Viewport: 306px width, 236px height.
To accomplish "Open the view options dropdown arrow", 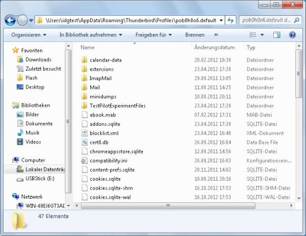I will click(262, 35).
